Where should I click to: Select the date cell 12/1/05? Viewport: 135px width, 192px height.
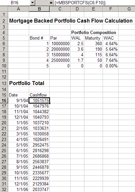point(19,184)
